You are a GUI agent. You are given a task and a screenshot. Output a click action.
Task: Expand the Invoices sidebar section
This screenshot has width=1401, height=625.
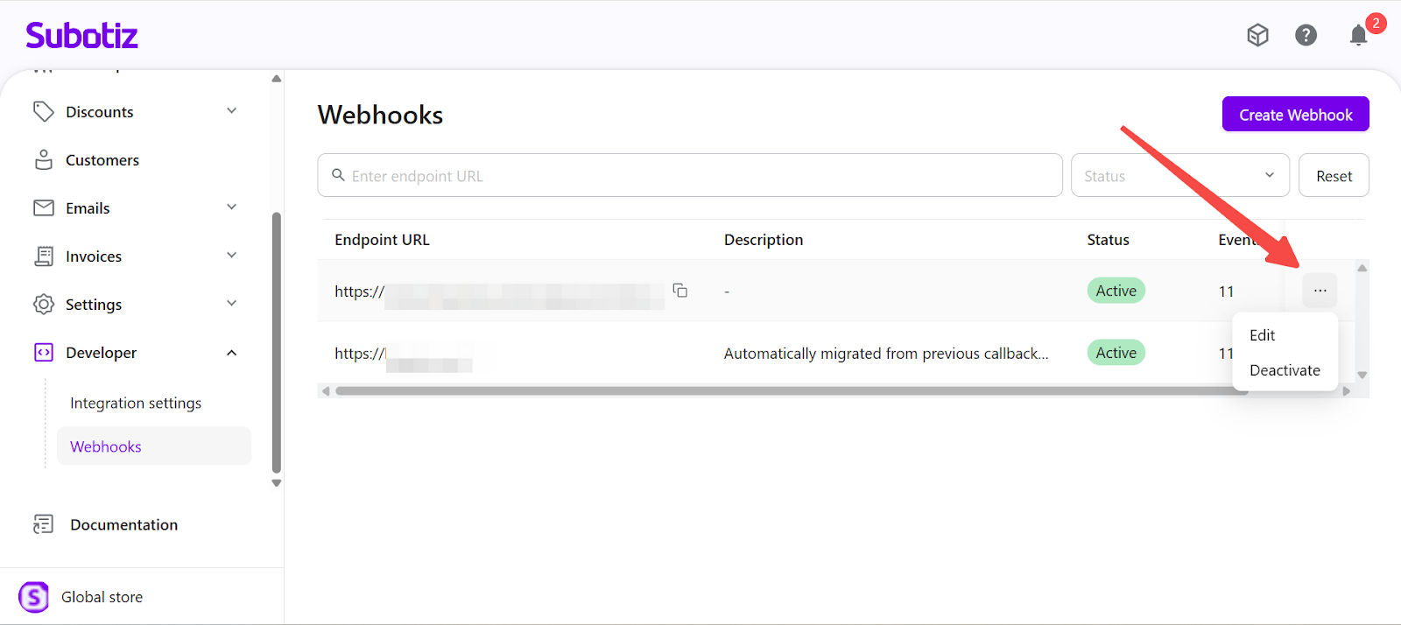pos(231,256)
